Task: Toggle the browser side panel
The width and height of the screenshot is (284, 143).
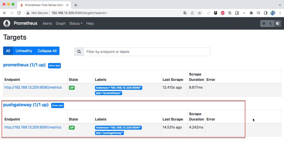Action: click(265, 13)
